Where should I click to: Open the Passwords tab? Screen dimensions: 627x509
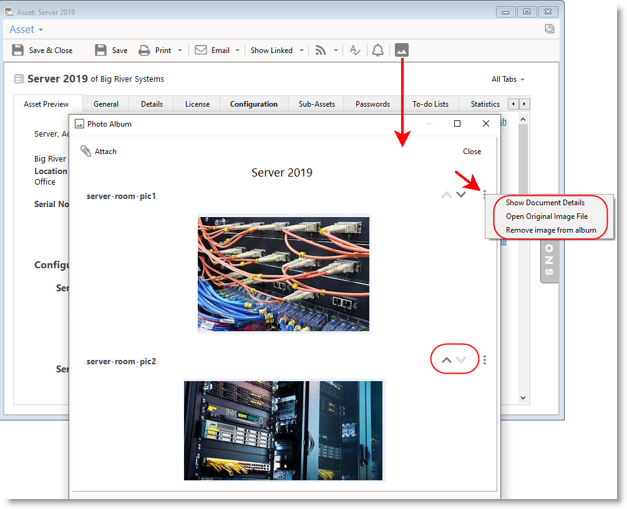tap(372, 104)
